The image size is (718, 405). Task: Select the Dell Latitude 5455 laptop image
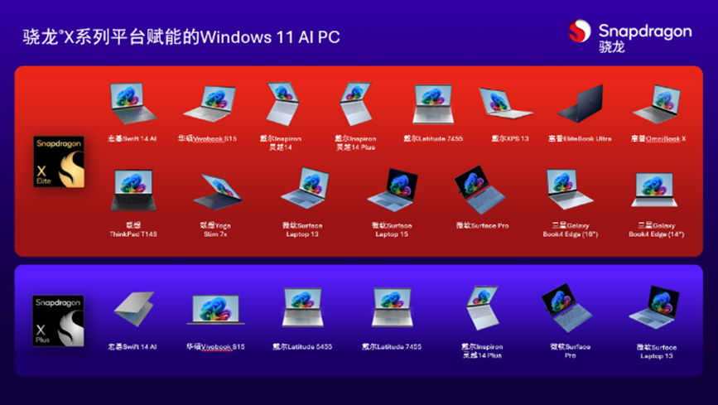[302, 307]
